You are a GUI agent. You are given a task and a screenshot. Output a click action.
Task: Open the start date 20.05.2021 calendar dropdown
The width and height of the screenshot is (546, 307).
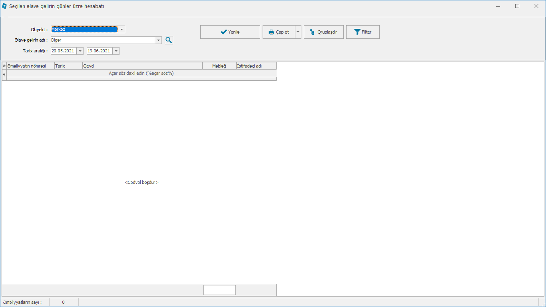coord(80,51)
